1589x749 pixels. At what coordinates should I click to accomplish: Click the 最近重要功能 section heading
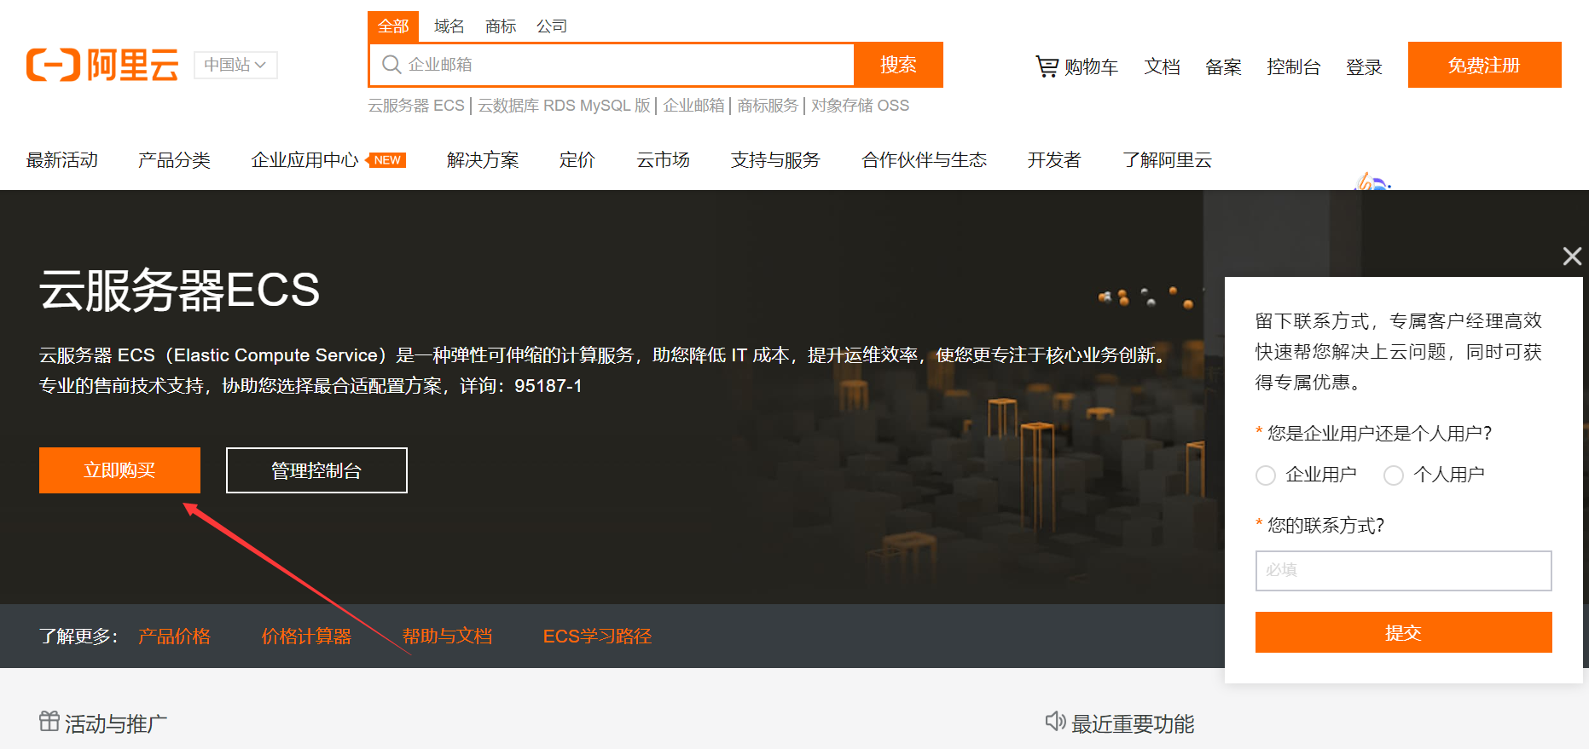[1133, 723]
